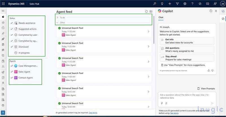
Task: Select the Ask questions suggestion
Action: (x=187, y=49)
